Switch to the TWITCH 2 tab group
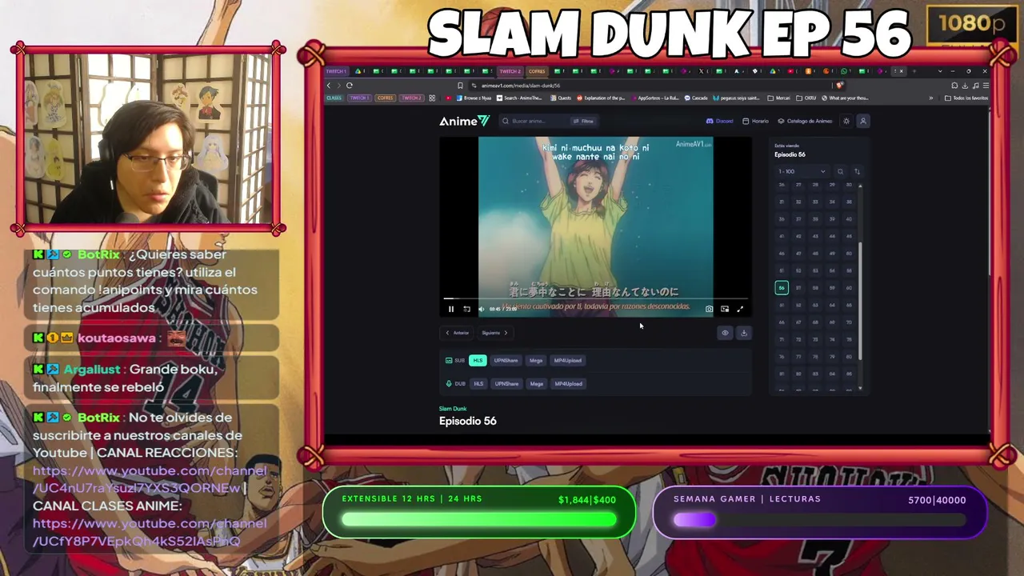Screen dimensions: 1024x576 (510, 71)
